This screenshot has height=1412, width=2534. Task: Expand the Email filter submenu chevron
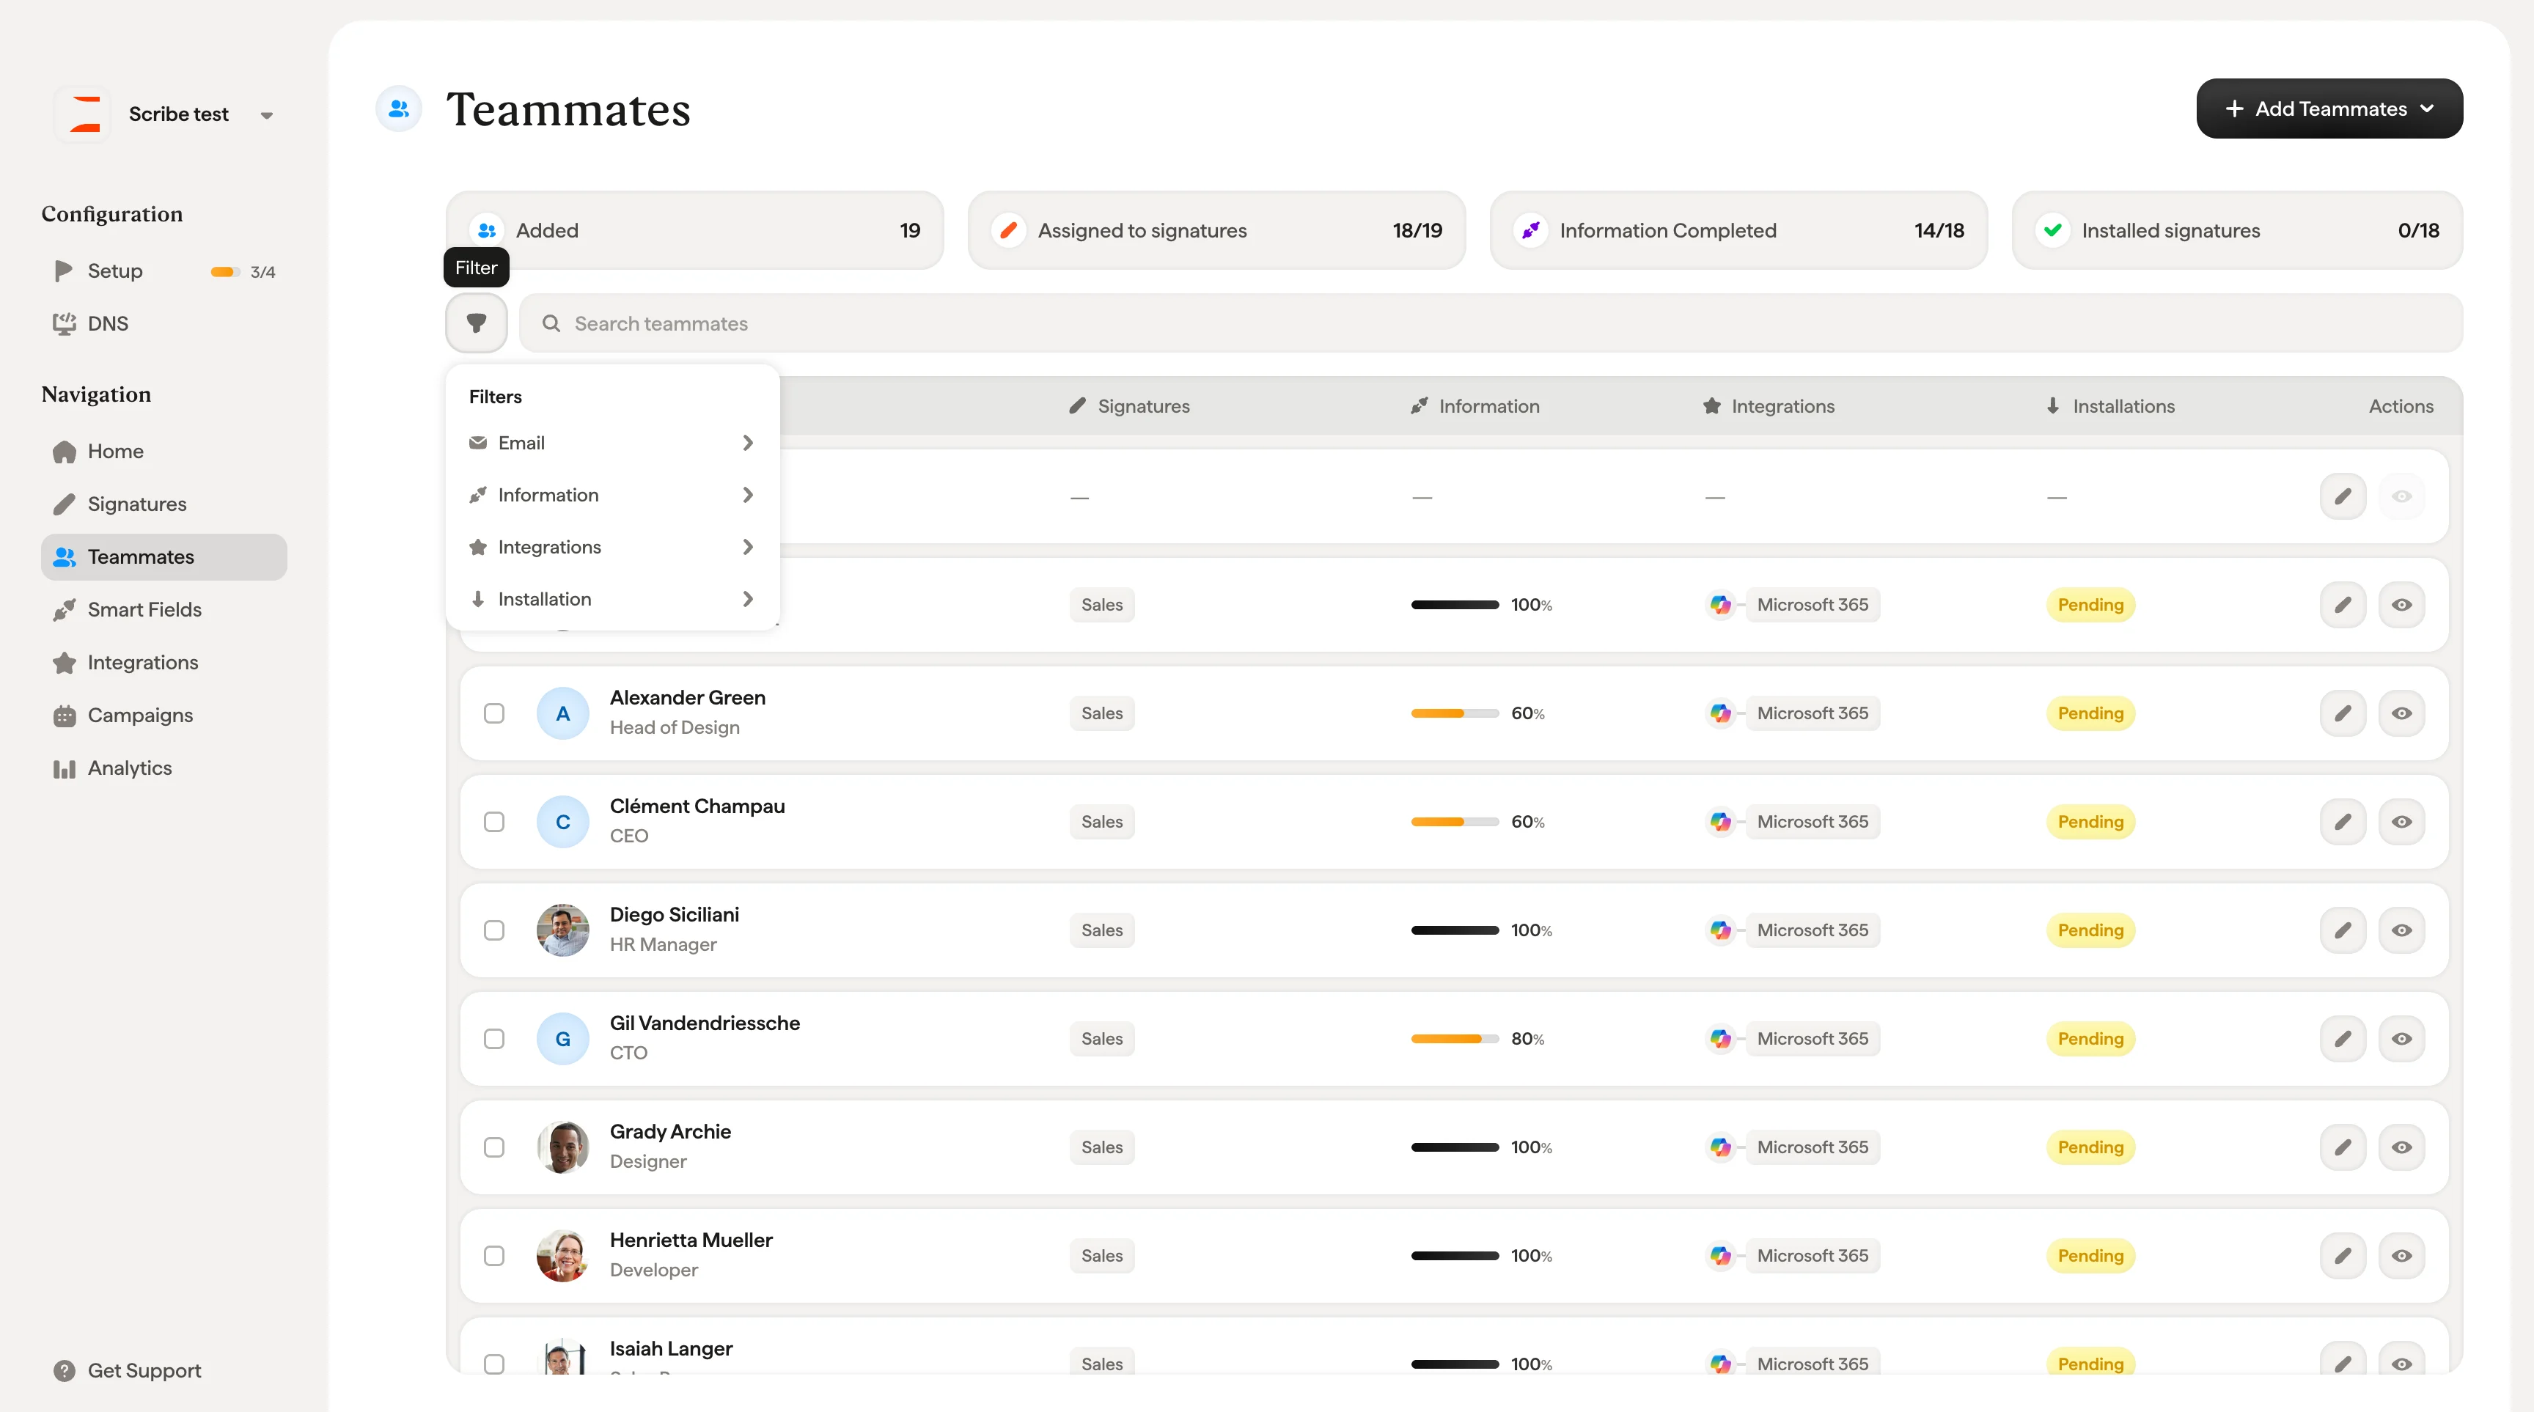tap(748, 443)
